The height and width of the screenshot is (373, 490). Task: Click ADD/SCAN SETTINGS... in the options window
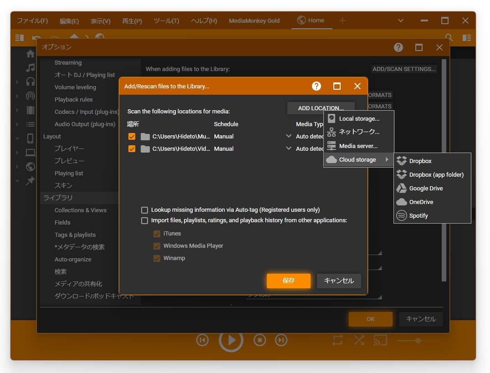click(x=404, y=69)
